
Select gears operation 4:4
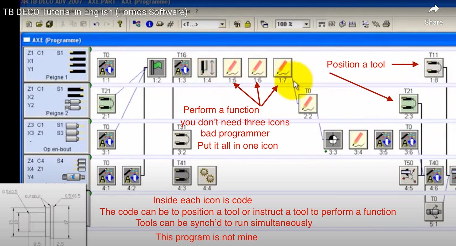coord(207,176)
